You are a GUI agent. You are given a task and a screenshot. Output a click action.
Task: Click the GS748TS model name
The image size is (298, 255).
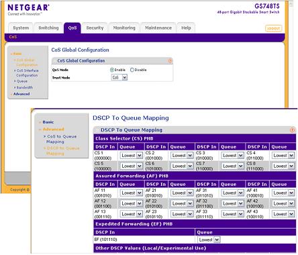coord(267,6)
